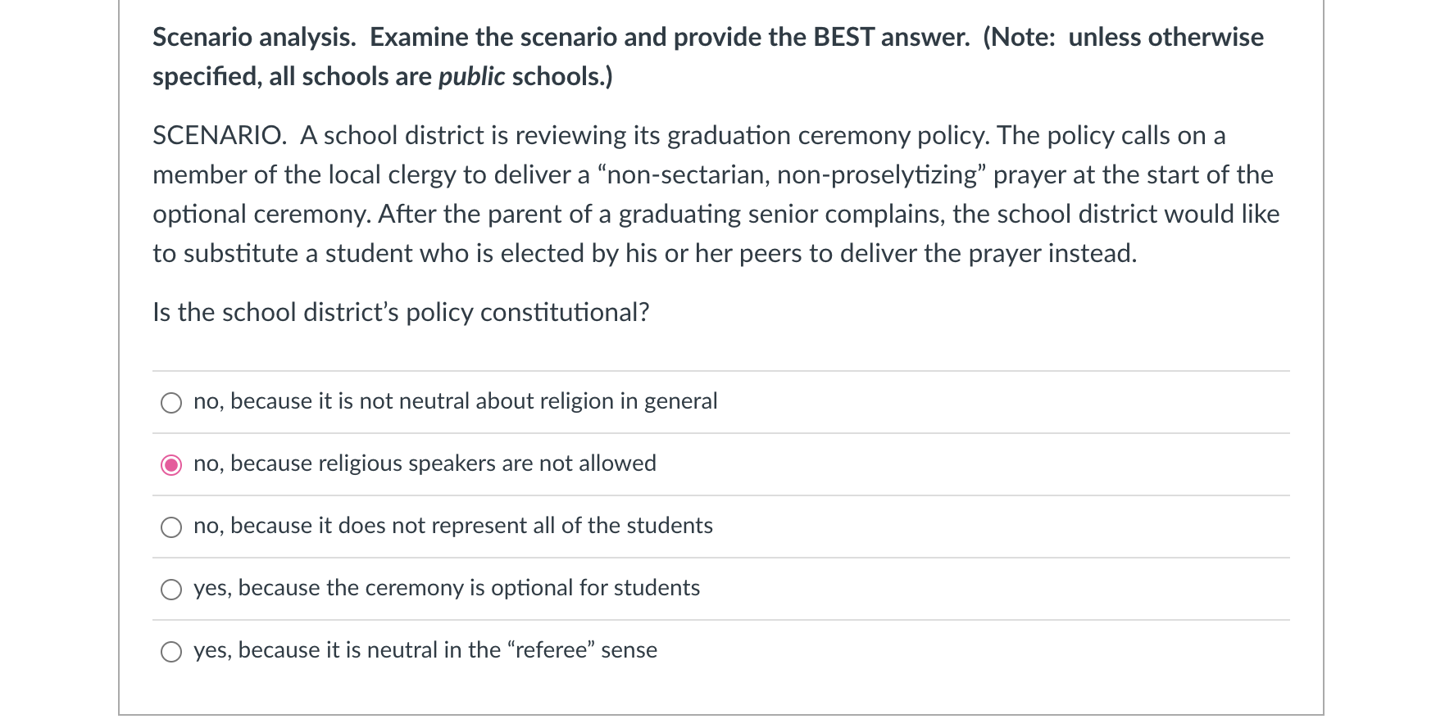
Task: Click the bold 'Scenario analysis.' heading text
Action: pyautogui.click(x=254, y=38)
